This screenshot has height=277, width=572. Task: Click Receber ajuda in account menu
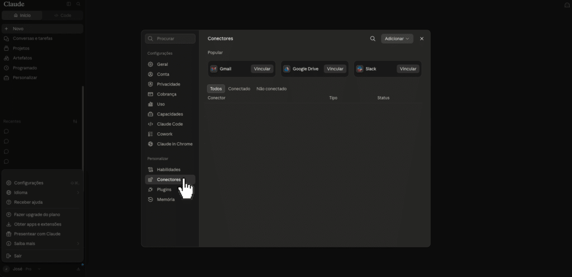click(x=42, y=202)
